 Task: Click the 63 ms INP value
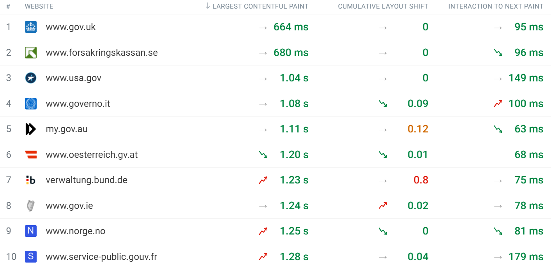point(529,129)
